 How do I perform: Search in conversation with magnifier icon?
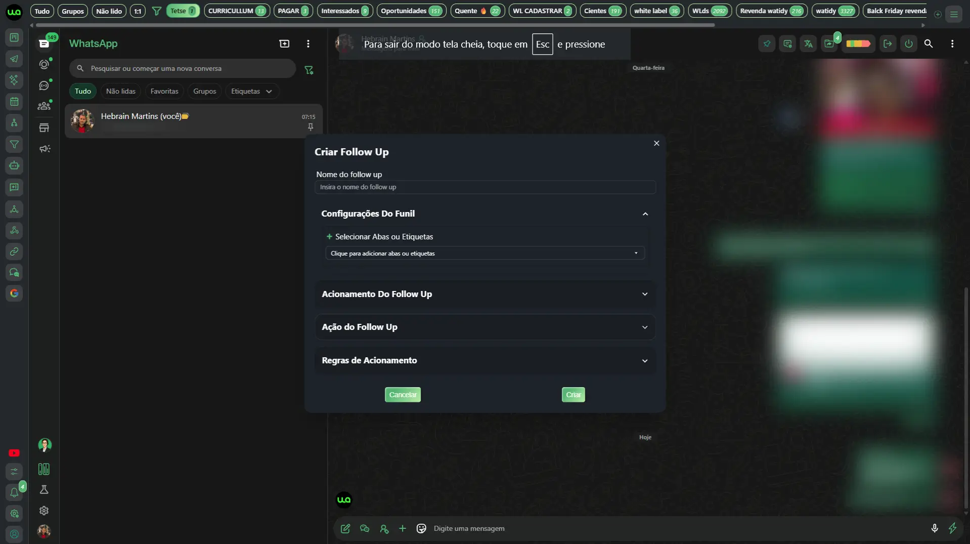[x=929, y=44]
